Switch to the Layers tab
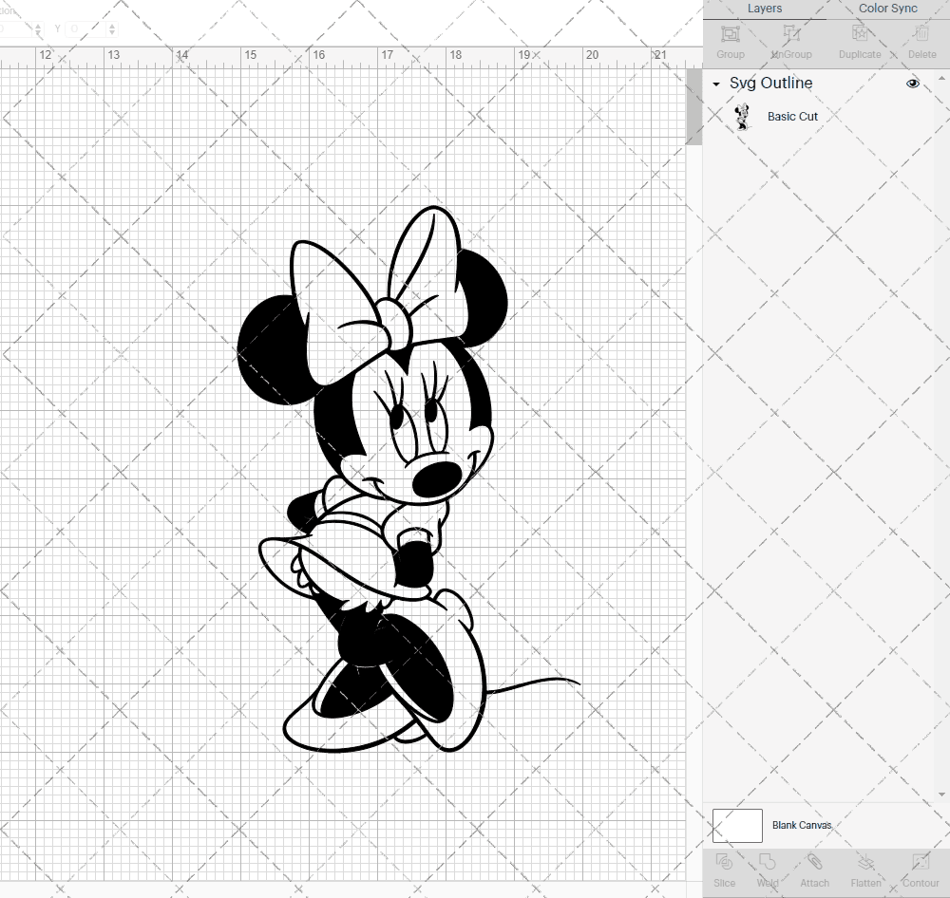This screenshot has height=898, width=950. 764,9
